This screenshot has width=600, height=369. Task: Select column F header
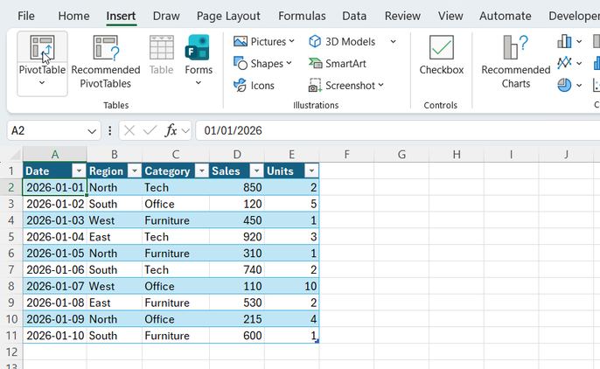[346, 155]
